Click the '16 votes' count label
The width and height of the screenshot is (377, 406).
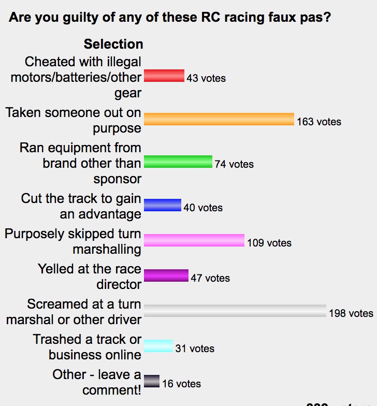coord(181,384)
